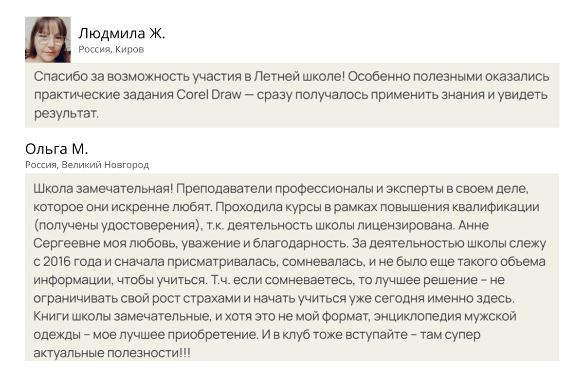Open reviewer name Ольга М.
584x377 pixels.
pyautogui.click(x=56, y=149)
